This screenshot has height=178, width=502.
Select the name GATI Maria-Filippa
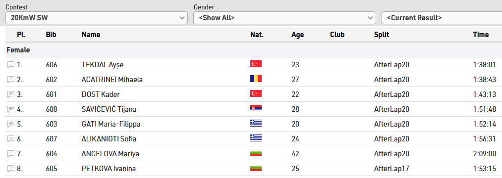coord(111,124)
